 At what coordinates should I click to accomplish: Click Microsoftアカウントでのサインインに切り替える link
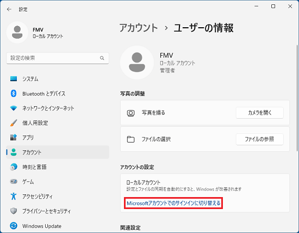[x=173, y=203]
